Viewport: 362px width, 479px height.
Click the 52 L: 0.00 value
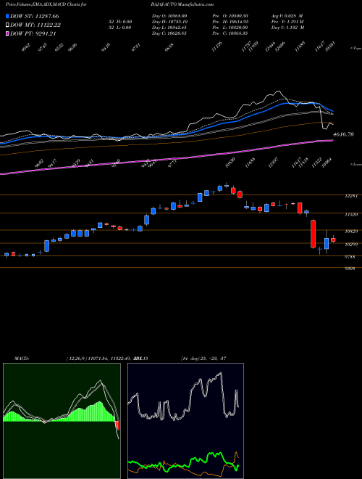pyautogui.click(x=119, y=28)
